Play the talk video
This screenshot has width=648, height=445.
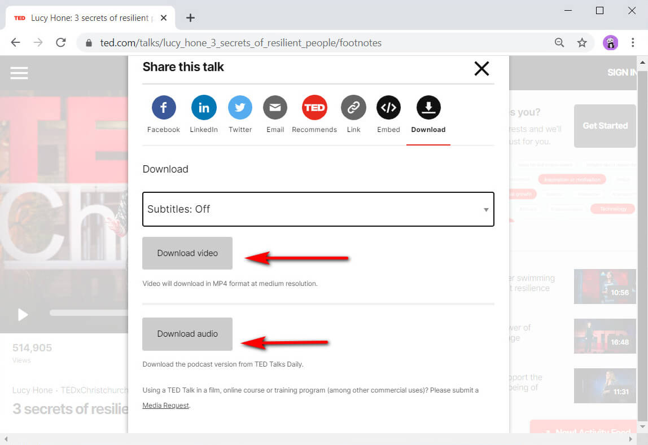[x=23, y=315]
